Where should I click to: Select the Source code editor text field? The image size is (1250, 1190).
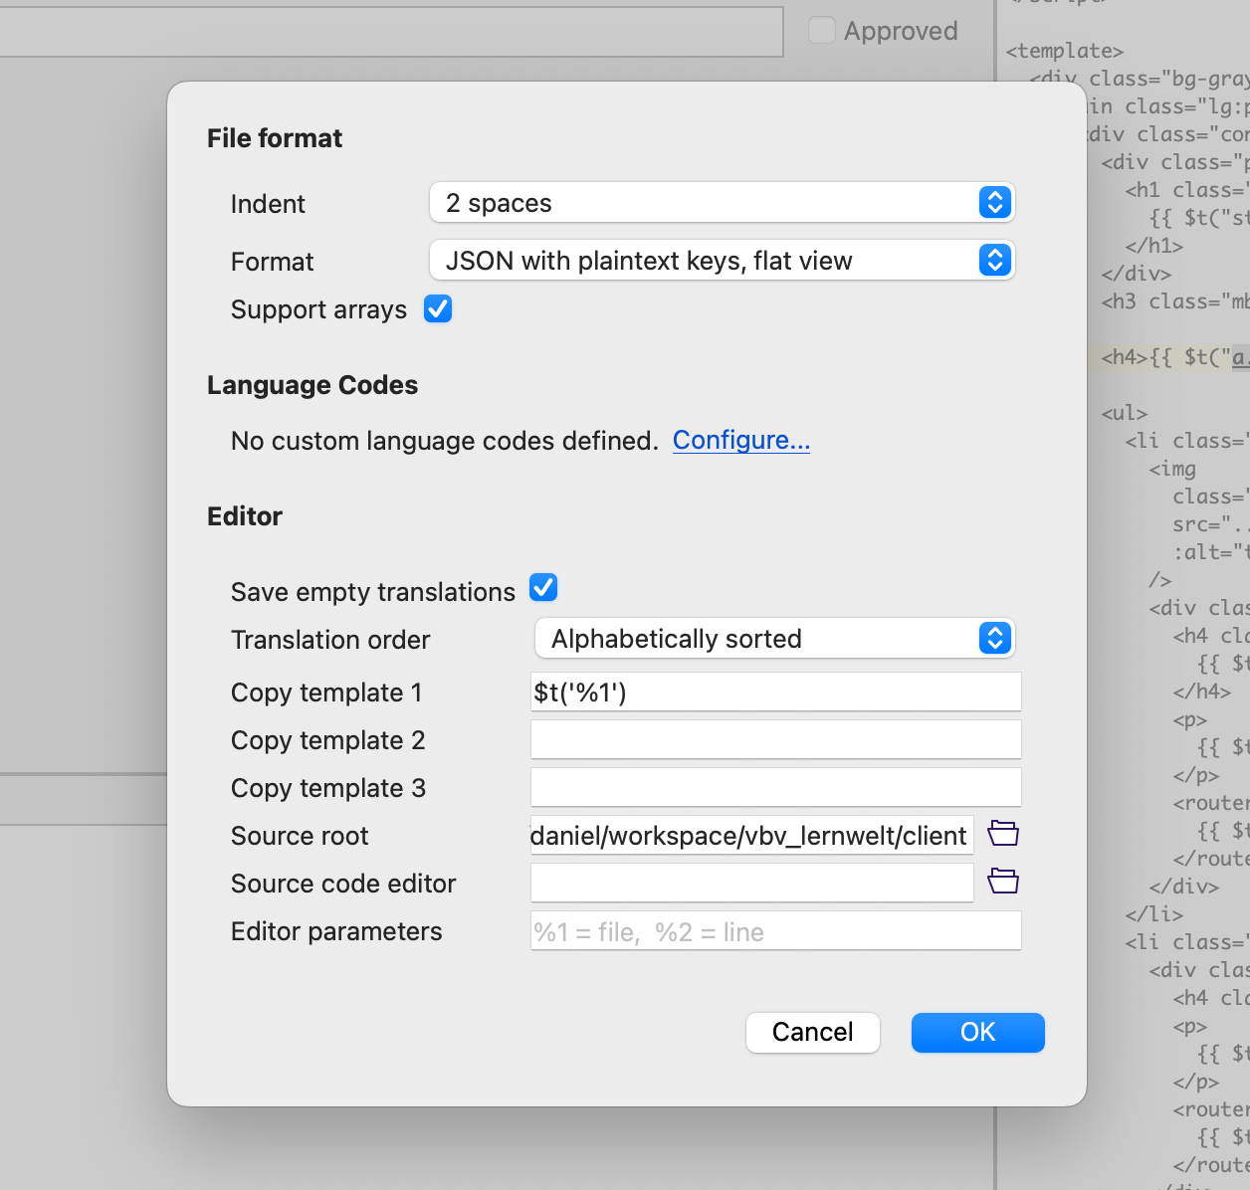point(751,883)
